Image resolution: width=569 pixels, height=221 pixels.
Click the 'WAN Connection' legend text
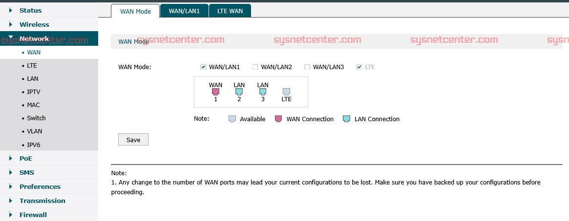(310, 119)
